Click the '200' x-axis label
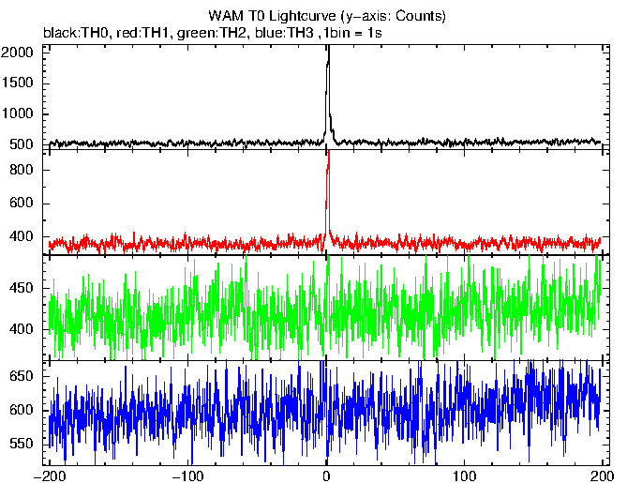The height and width of the screenshot is (483, 627). [x=602, y=475]
